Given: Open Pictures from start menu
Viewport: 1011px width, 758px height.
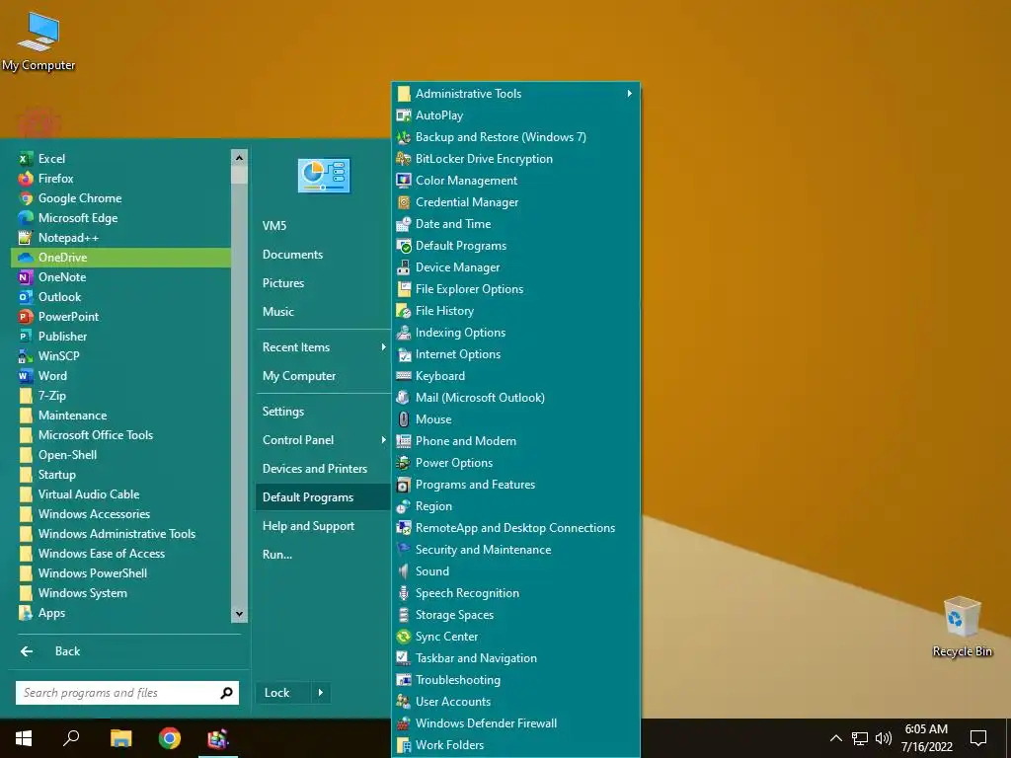Looking at the screenshot, I should pyautogui.click(x=323, y=283).
